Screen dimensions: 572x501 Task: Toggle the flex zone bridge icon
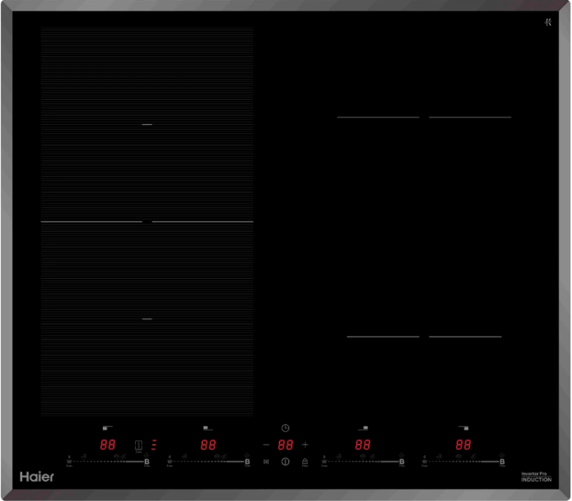point(139,445)
